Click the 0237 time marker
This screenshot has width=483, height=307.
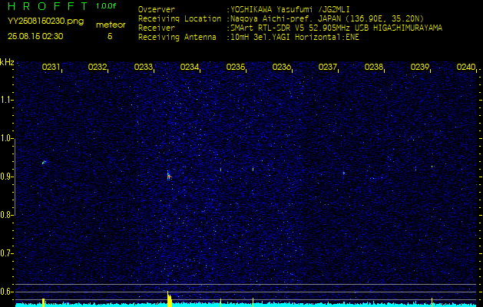327,67
